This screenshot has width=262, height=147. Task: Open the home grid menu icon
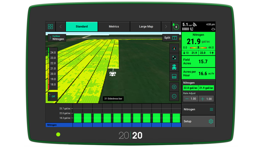tap(50, 26)
